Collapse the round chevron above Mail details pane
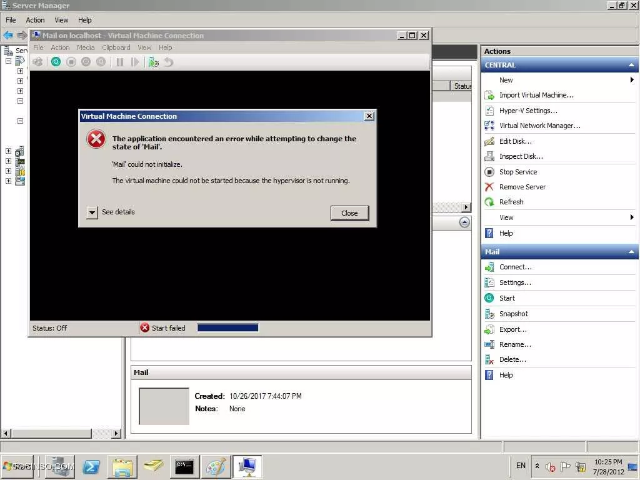The height and width of the screenshot is (480, 640). 464,222
